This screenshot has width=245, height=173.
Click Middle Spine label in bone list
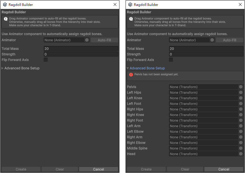(137, 148)
